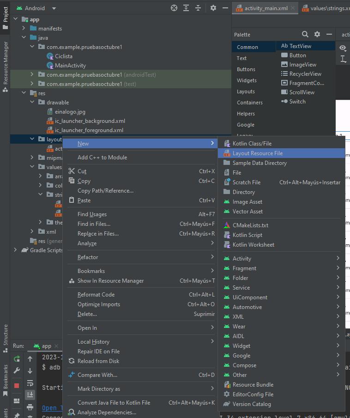
Task: Click the Expand All icon in Project panel
Action: [x=186, y=8]
